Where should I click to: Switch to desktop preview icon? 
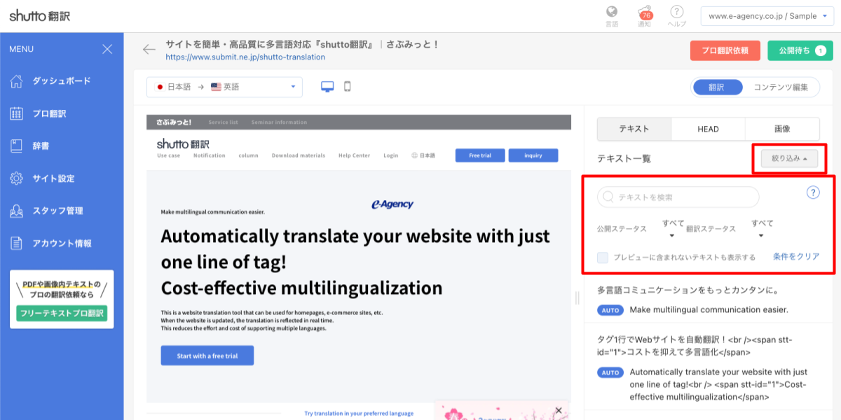327,87
